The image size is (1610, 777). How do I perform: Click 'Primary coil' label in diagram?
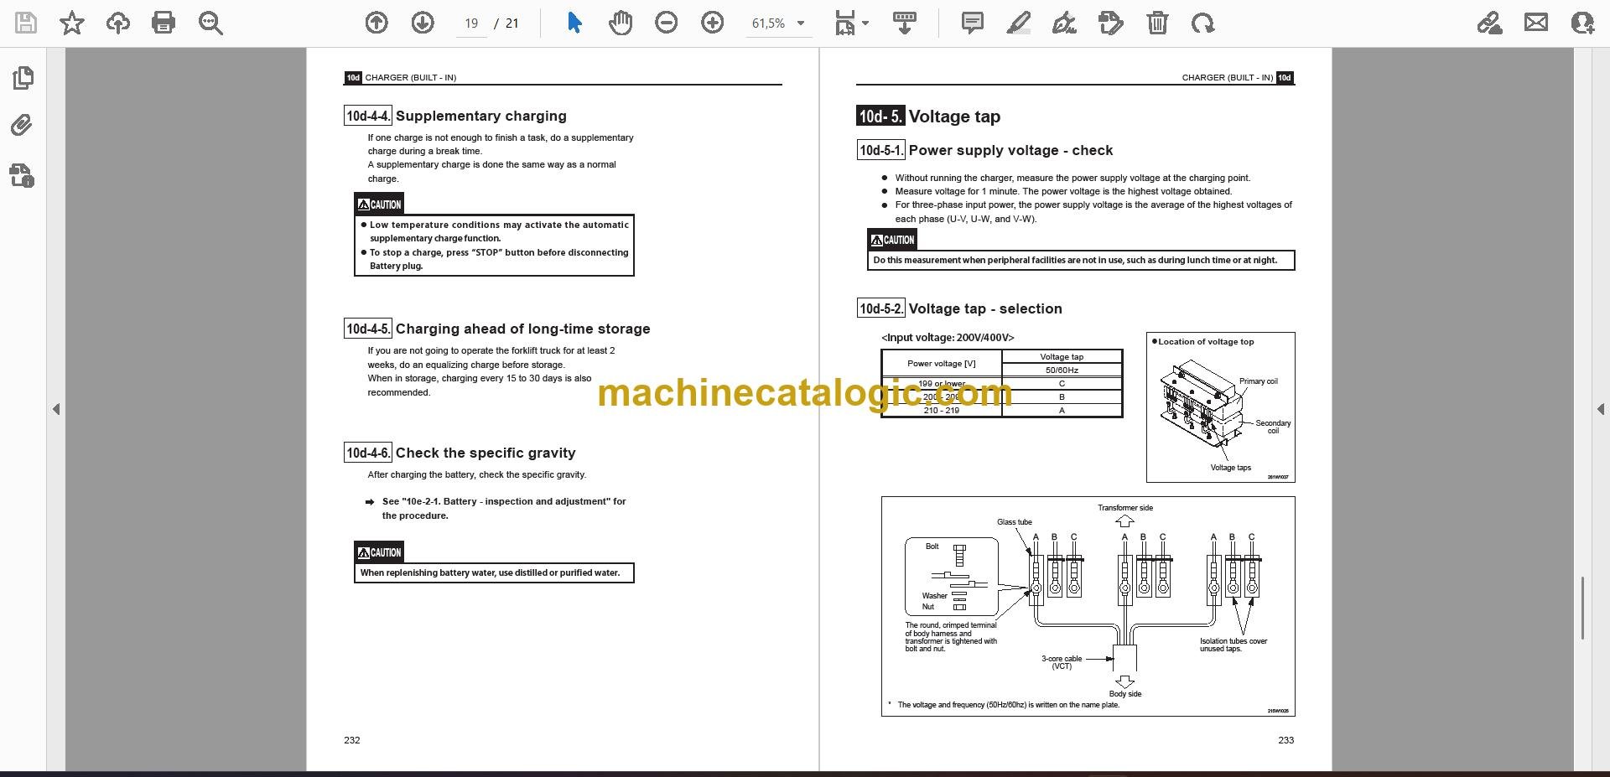pos(1259,381)
